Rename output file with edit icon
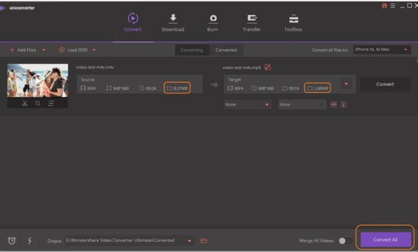Screen dimensions: 418x252 267,67
